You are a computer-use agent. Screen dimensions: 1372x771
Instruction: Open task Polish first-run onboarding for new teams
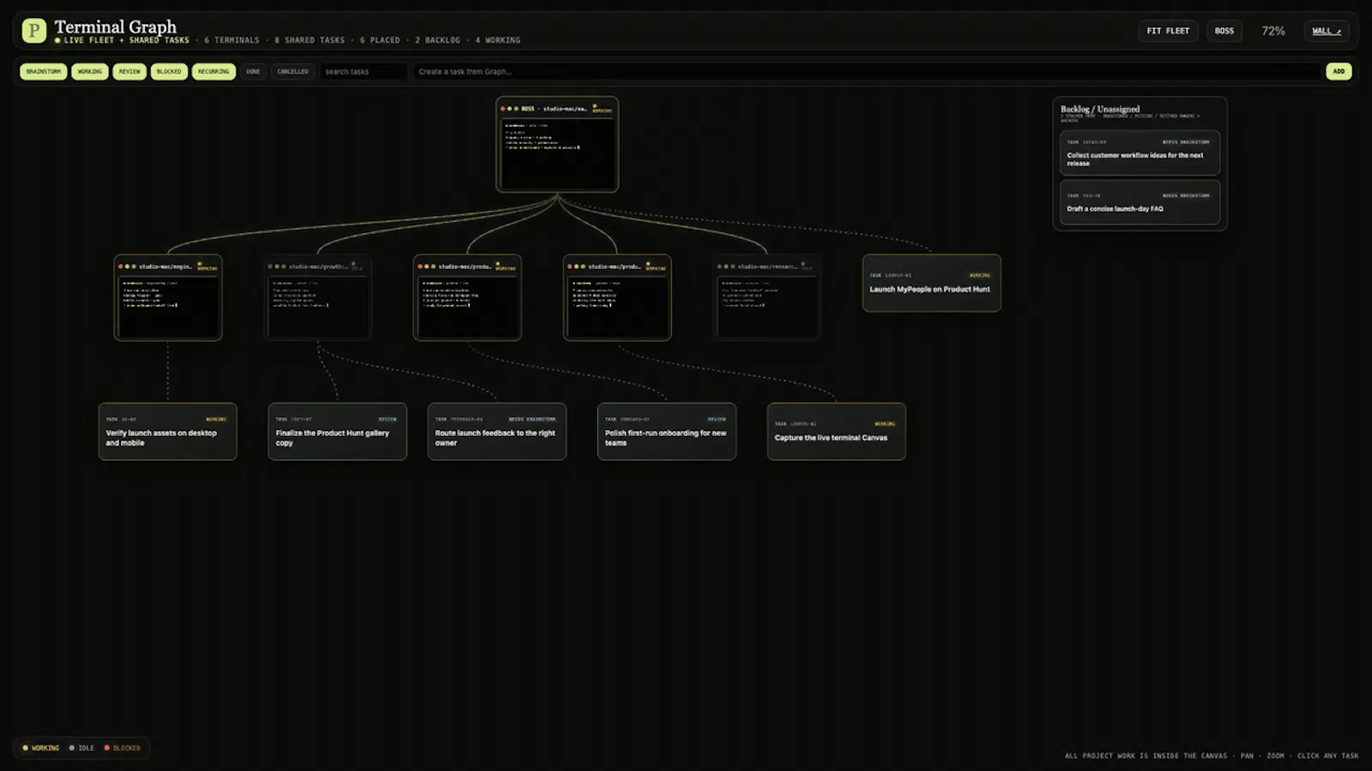pyautogui.click(x=666, y=432)
